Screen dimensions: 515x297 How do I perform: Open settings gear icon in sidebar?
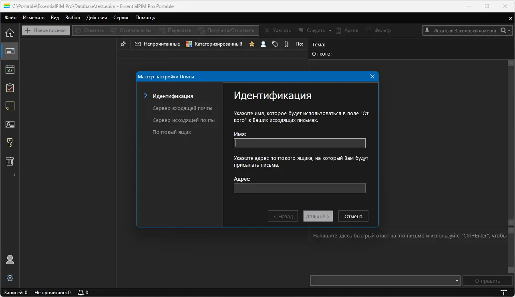10,278
